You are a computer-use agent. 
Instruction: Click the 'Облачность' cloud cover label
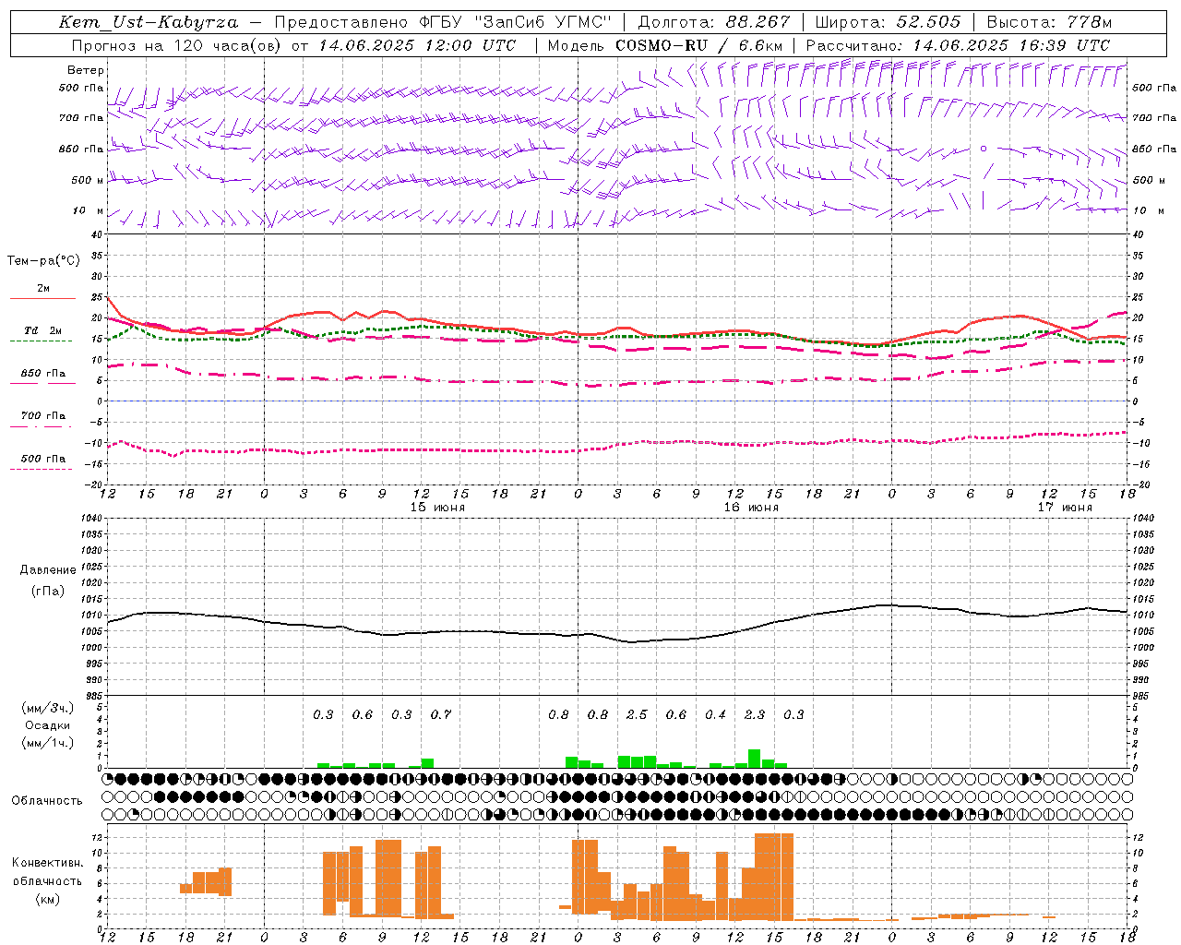click(47, 801)
